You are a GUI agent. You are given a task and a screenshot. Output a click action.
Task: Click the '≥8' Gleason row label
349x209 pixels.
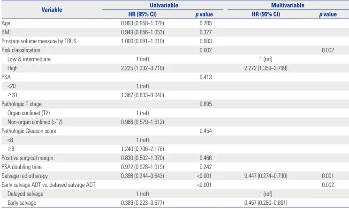(x=11, y=149)
